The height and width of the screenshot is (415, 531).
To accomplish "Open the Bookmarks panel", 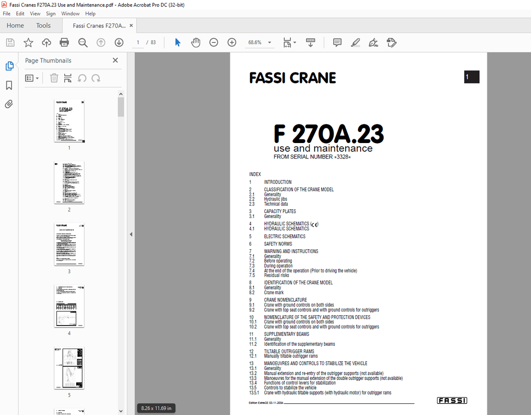I will [9, 85].
